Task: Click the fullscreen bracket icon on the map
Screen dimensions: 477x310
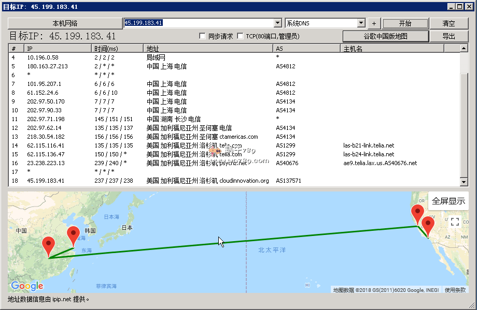Action: 455,222
